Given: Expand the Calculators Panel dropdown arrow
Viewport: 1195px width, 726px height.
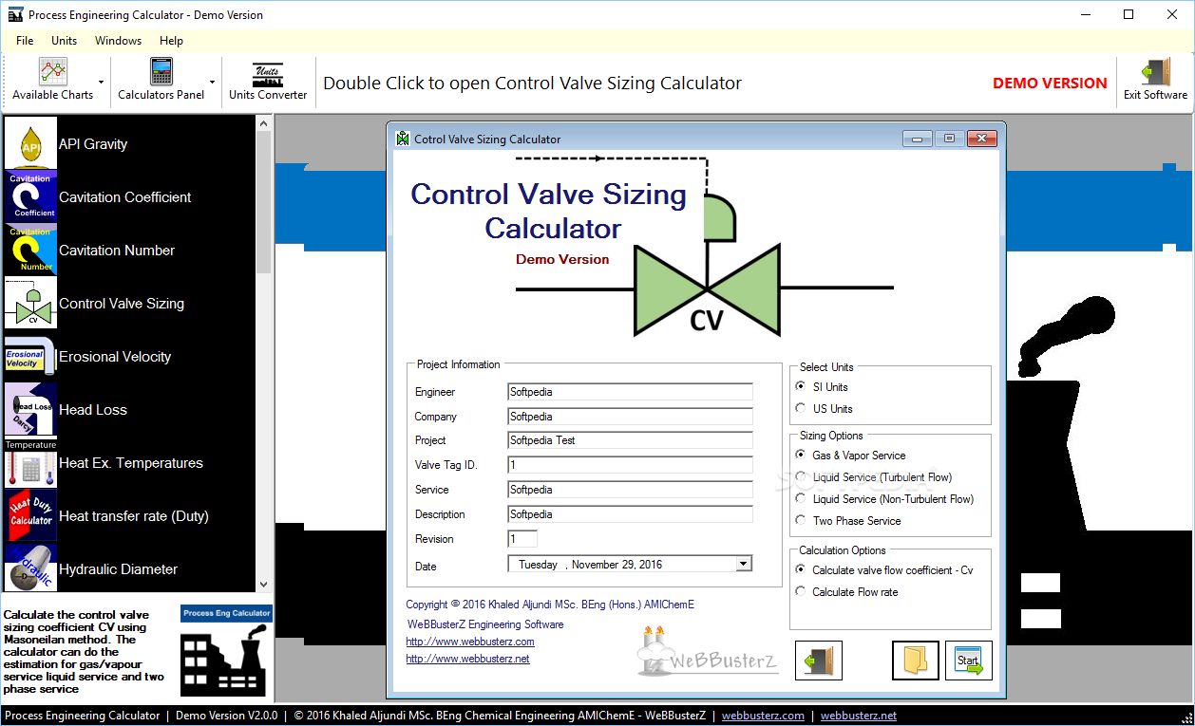Looking at the screenshot, I should (212, 83).
